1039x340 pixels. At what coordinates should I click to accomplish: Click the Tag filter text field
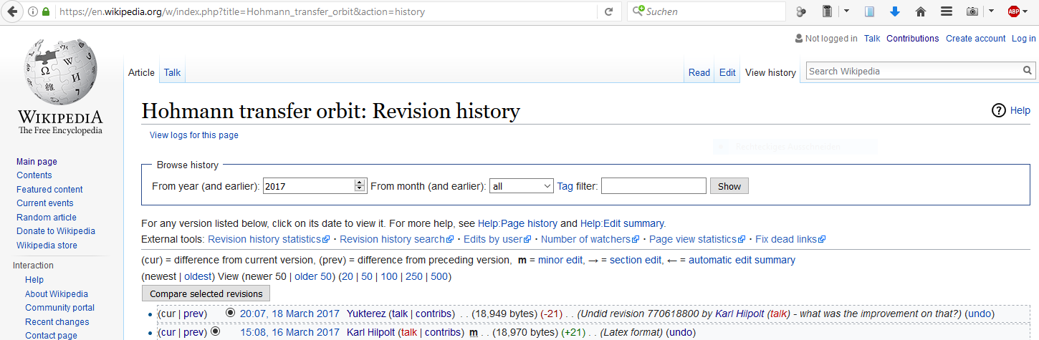coord(653,186)
